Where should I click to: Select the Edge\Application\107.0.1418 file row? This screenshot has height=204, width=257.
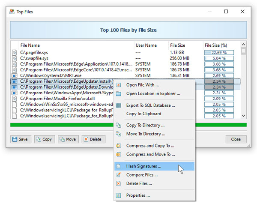point(126,64)
